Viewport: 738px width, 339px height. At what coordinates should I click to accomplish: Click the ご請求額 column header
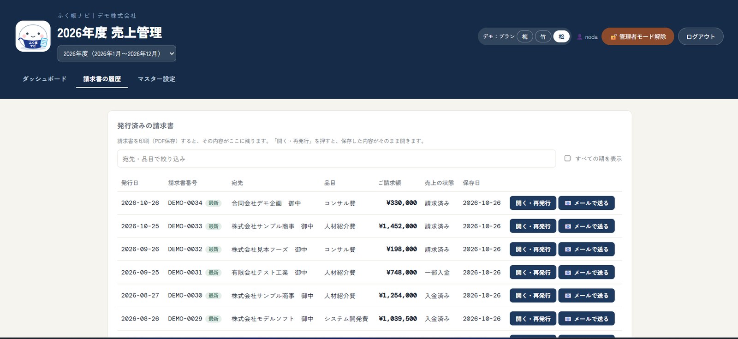click(x=390, y=183)
